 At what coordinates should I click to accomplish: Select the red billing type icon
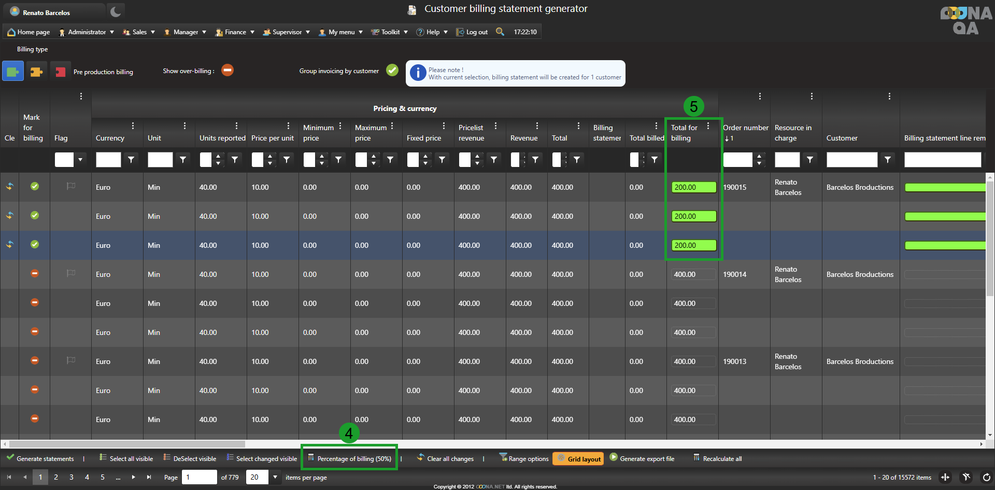[x=60, y=72]
